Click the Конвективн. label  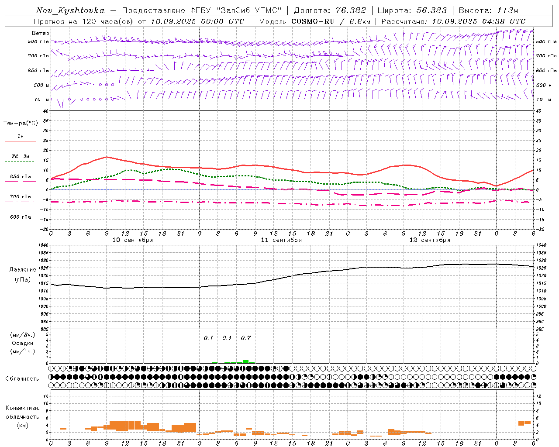[23, 408]
